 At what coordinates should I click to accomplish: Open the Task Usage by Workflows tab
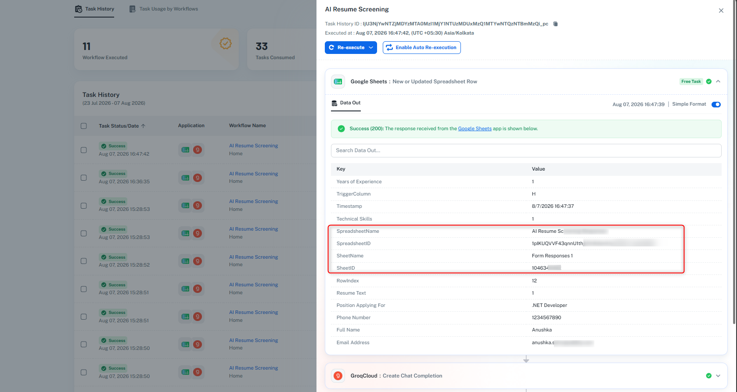pos(164,9)
